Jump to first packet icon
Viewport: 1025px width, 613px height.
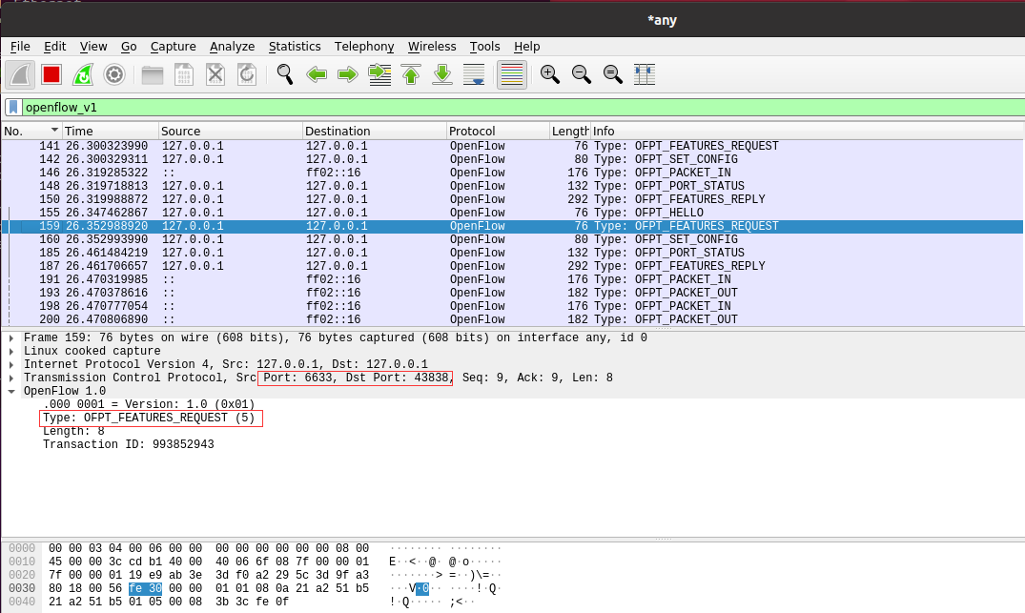(411, 74)
